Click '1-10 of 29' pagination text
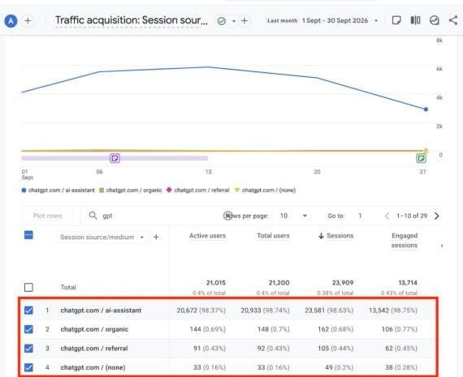 click(412, 216)
